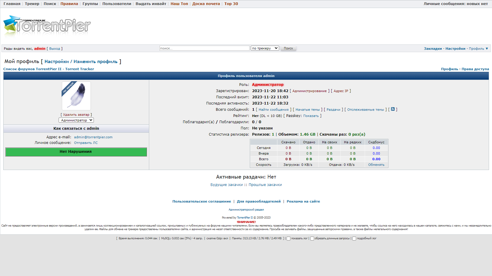Go to Правила menu item
Screen dimensions: 492x276
[x=69, y=4]
